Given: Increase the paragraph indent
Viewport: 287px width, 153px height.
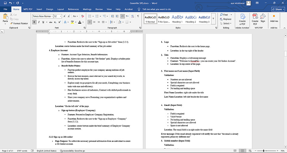Looking at the screenshot, I should click(x=117, y=16).
